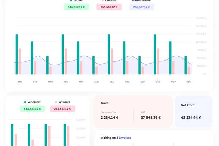Click the MAR month label
219x146 pixels.
[x=50, y=82]
